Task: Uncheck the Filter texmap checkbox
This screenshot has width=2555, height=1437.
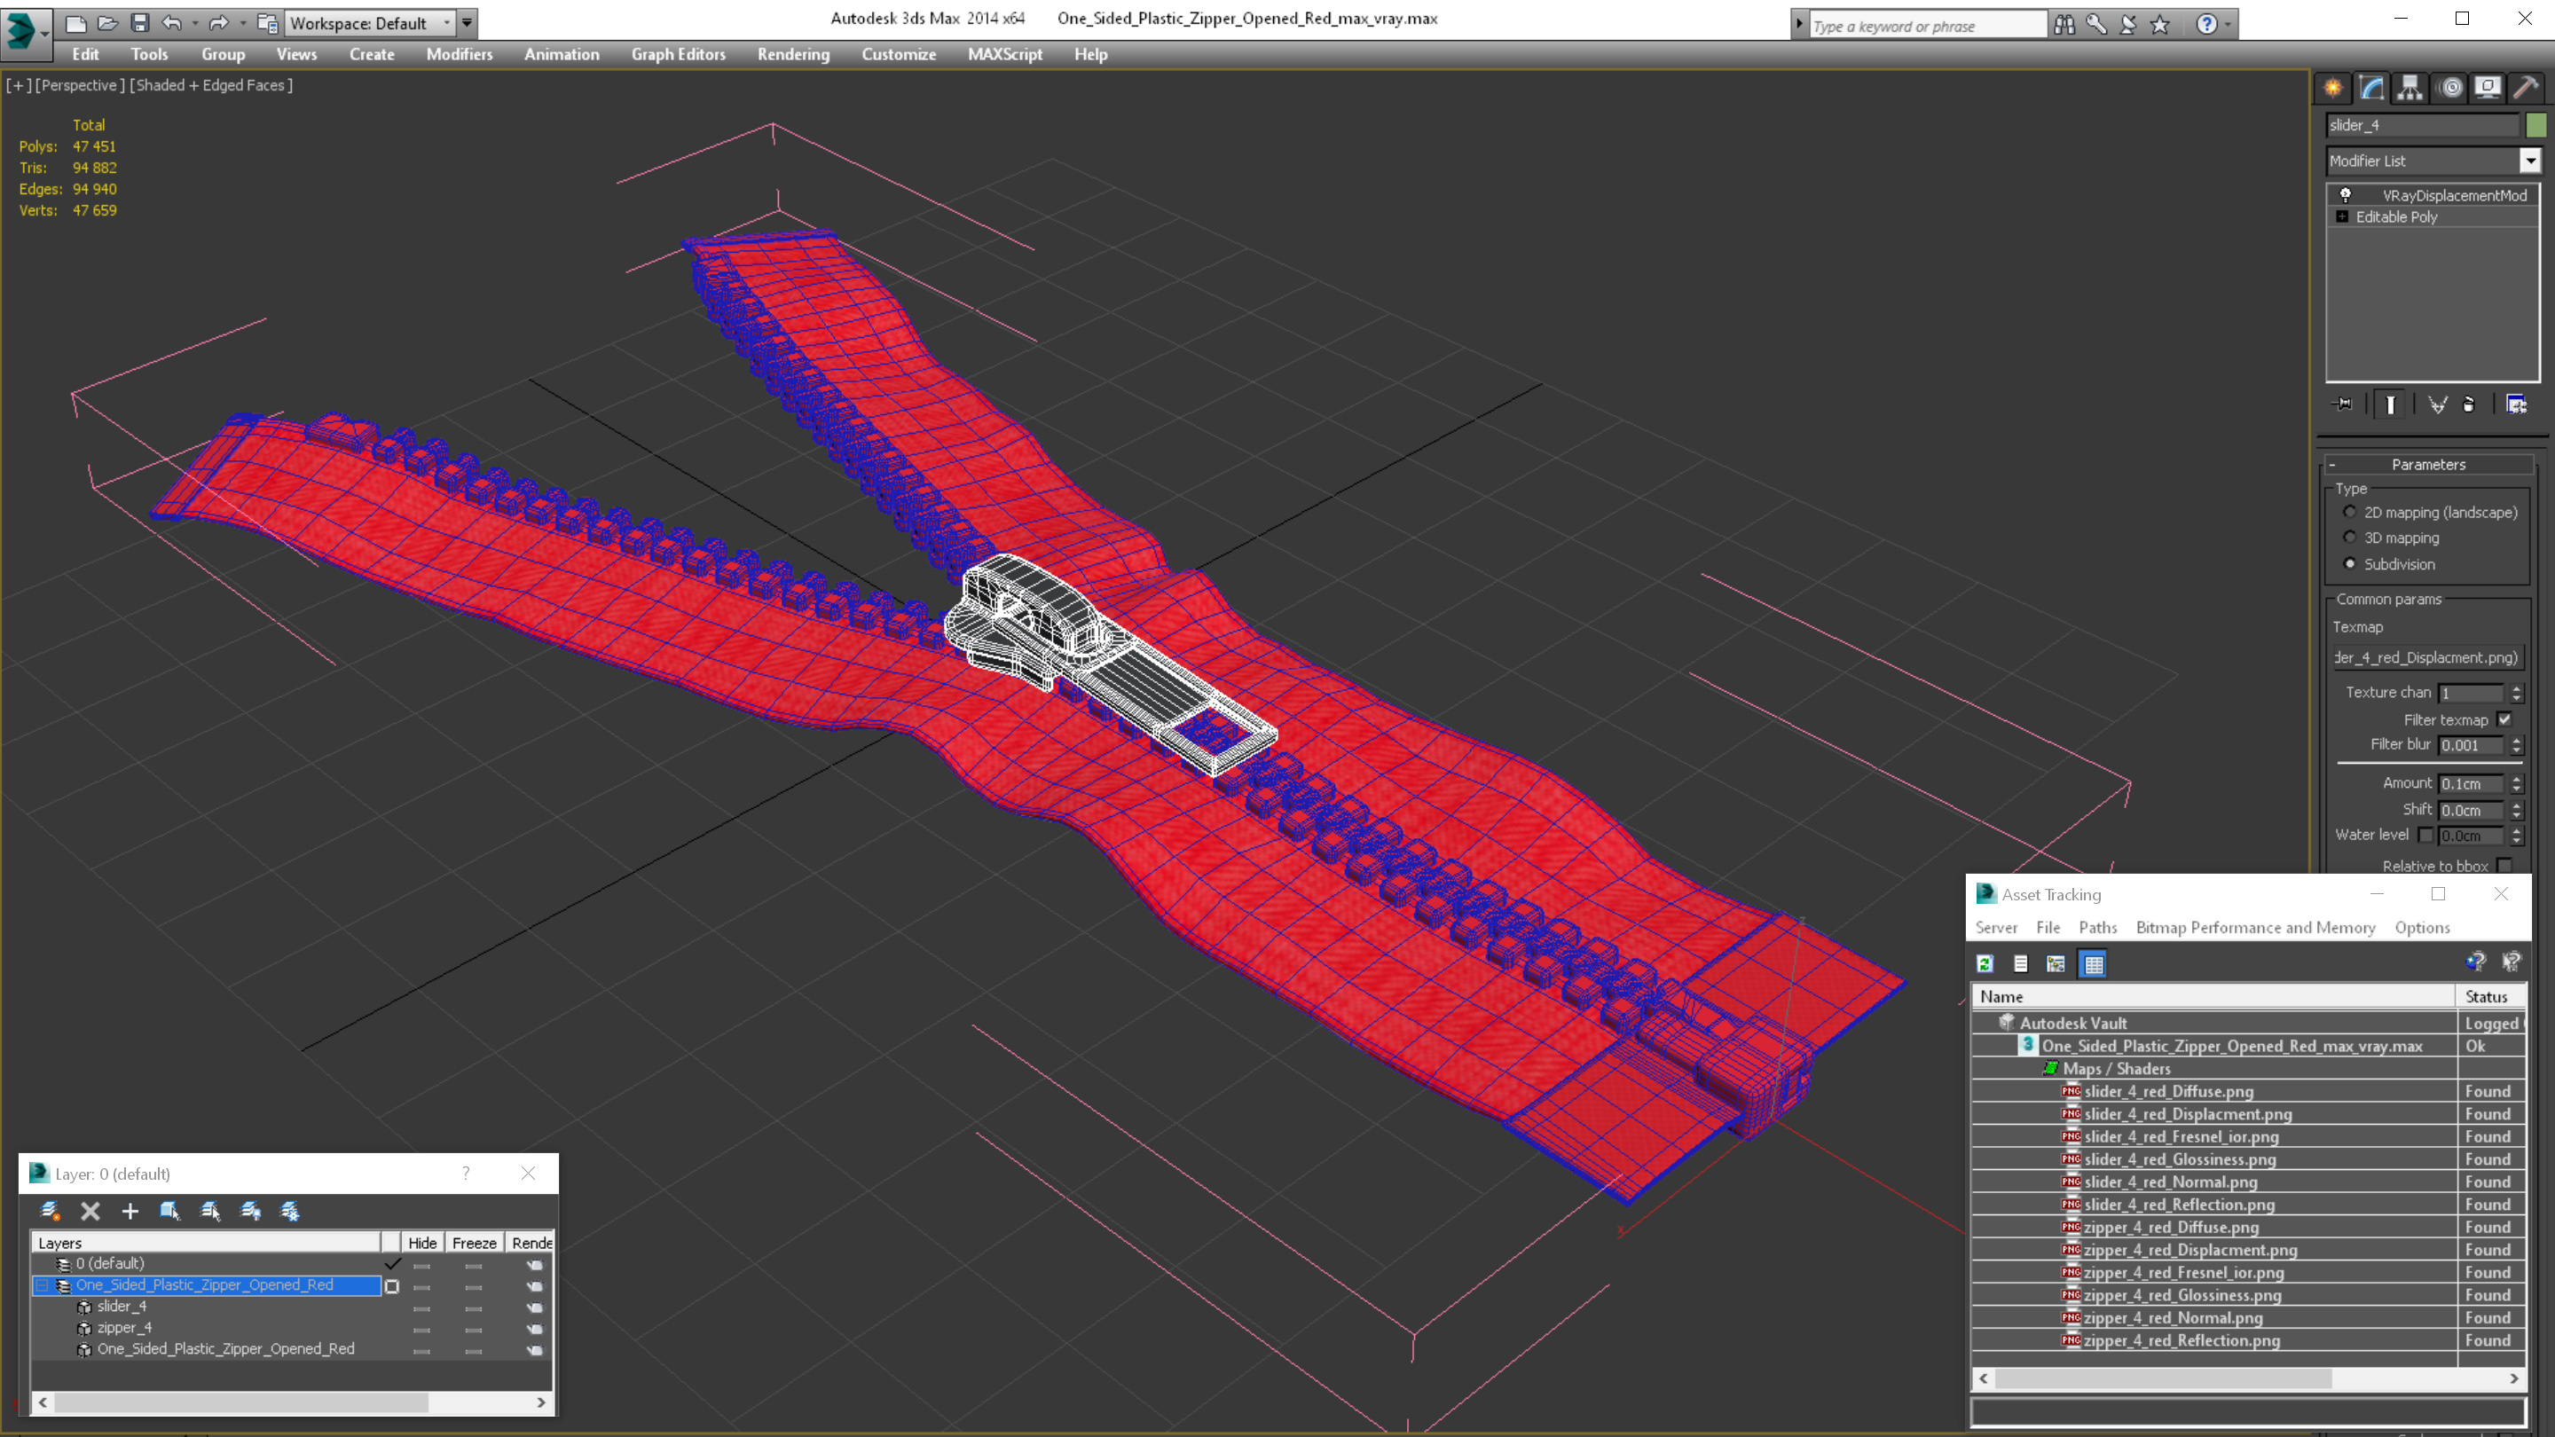Action: (2504, 720)
